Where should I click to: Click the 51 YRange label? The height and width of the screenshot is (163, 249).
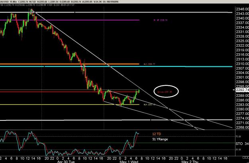click(160, 139)
